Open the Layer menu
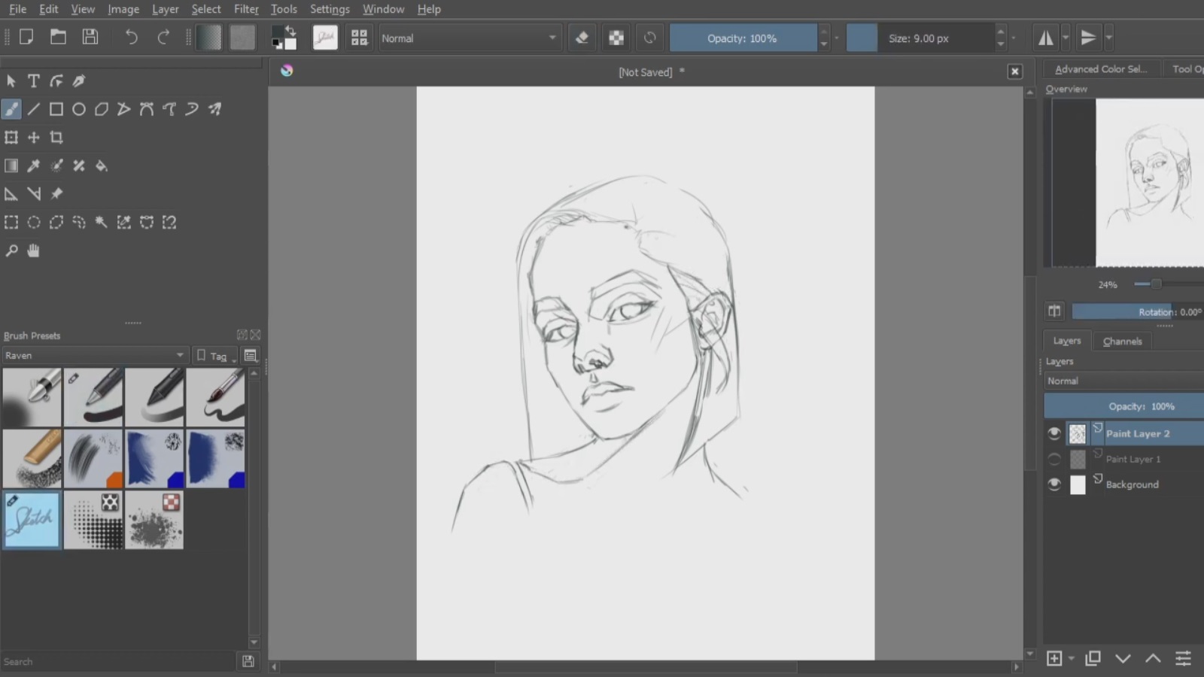Viewport: 1204px width, 677px height. (x=165, y=9)
